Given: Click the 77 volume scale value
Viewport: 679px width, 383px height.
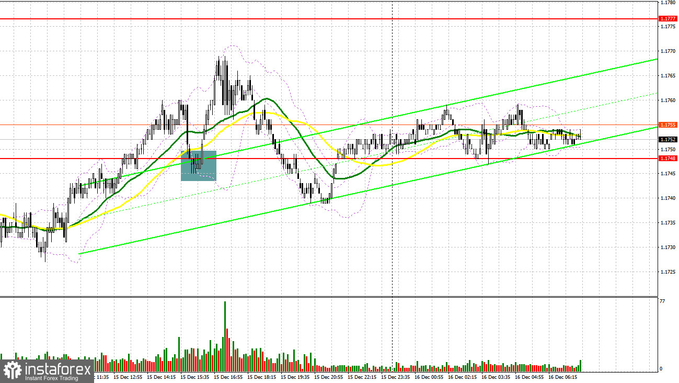Looking at the screenshot, I should (662, 302).
